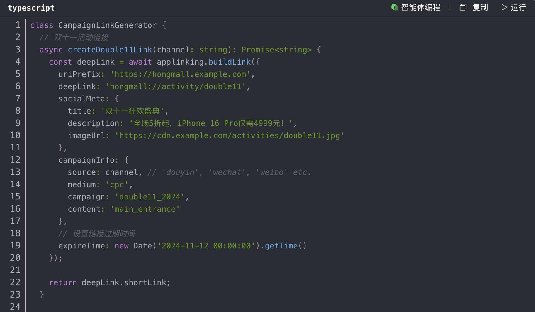Click the getTime method call
Image resolution: width=535 pixels, height=312 pixels.
tap(281, 246)
